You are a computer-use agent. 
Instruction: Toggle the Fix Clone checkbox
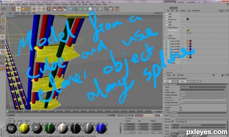173,122
